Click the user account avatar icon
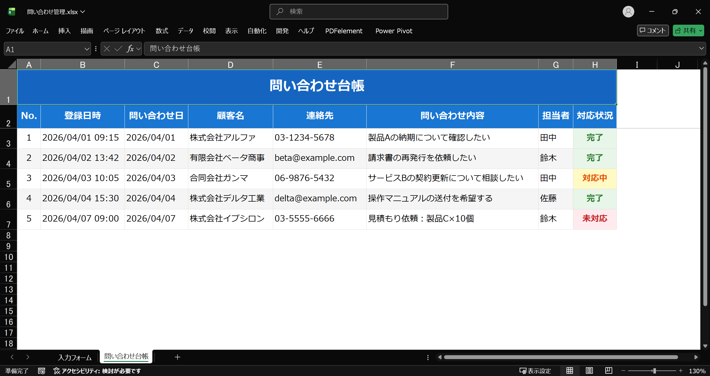This screenshot has width=710, height=376. (628, 12)
